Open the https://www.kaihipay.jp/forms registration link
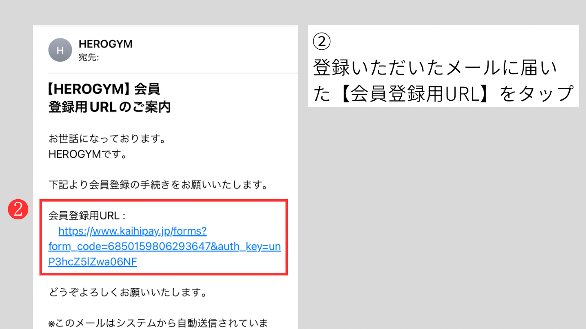The image size is (586, 329). [133, 231]
